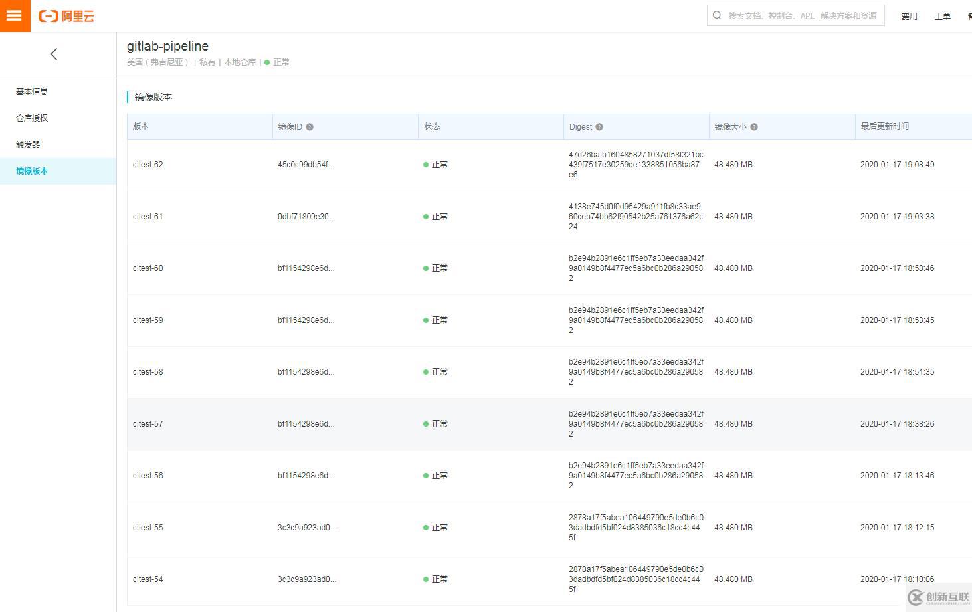This screenshot has width=972, height=612.
Task: Click image ID 45c0c99db54f...
Action: (306, 165)
